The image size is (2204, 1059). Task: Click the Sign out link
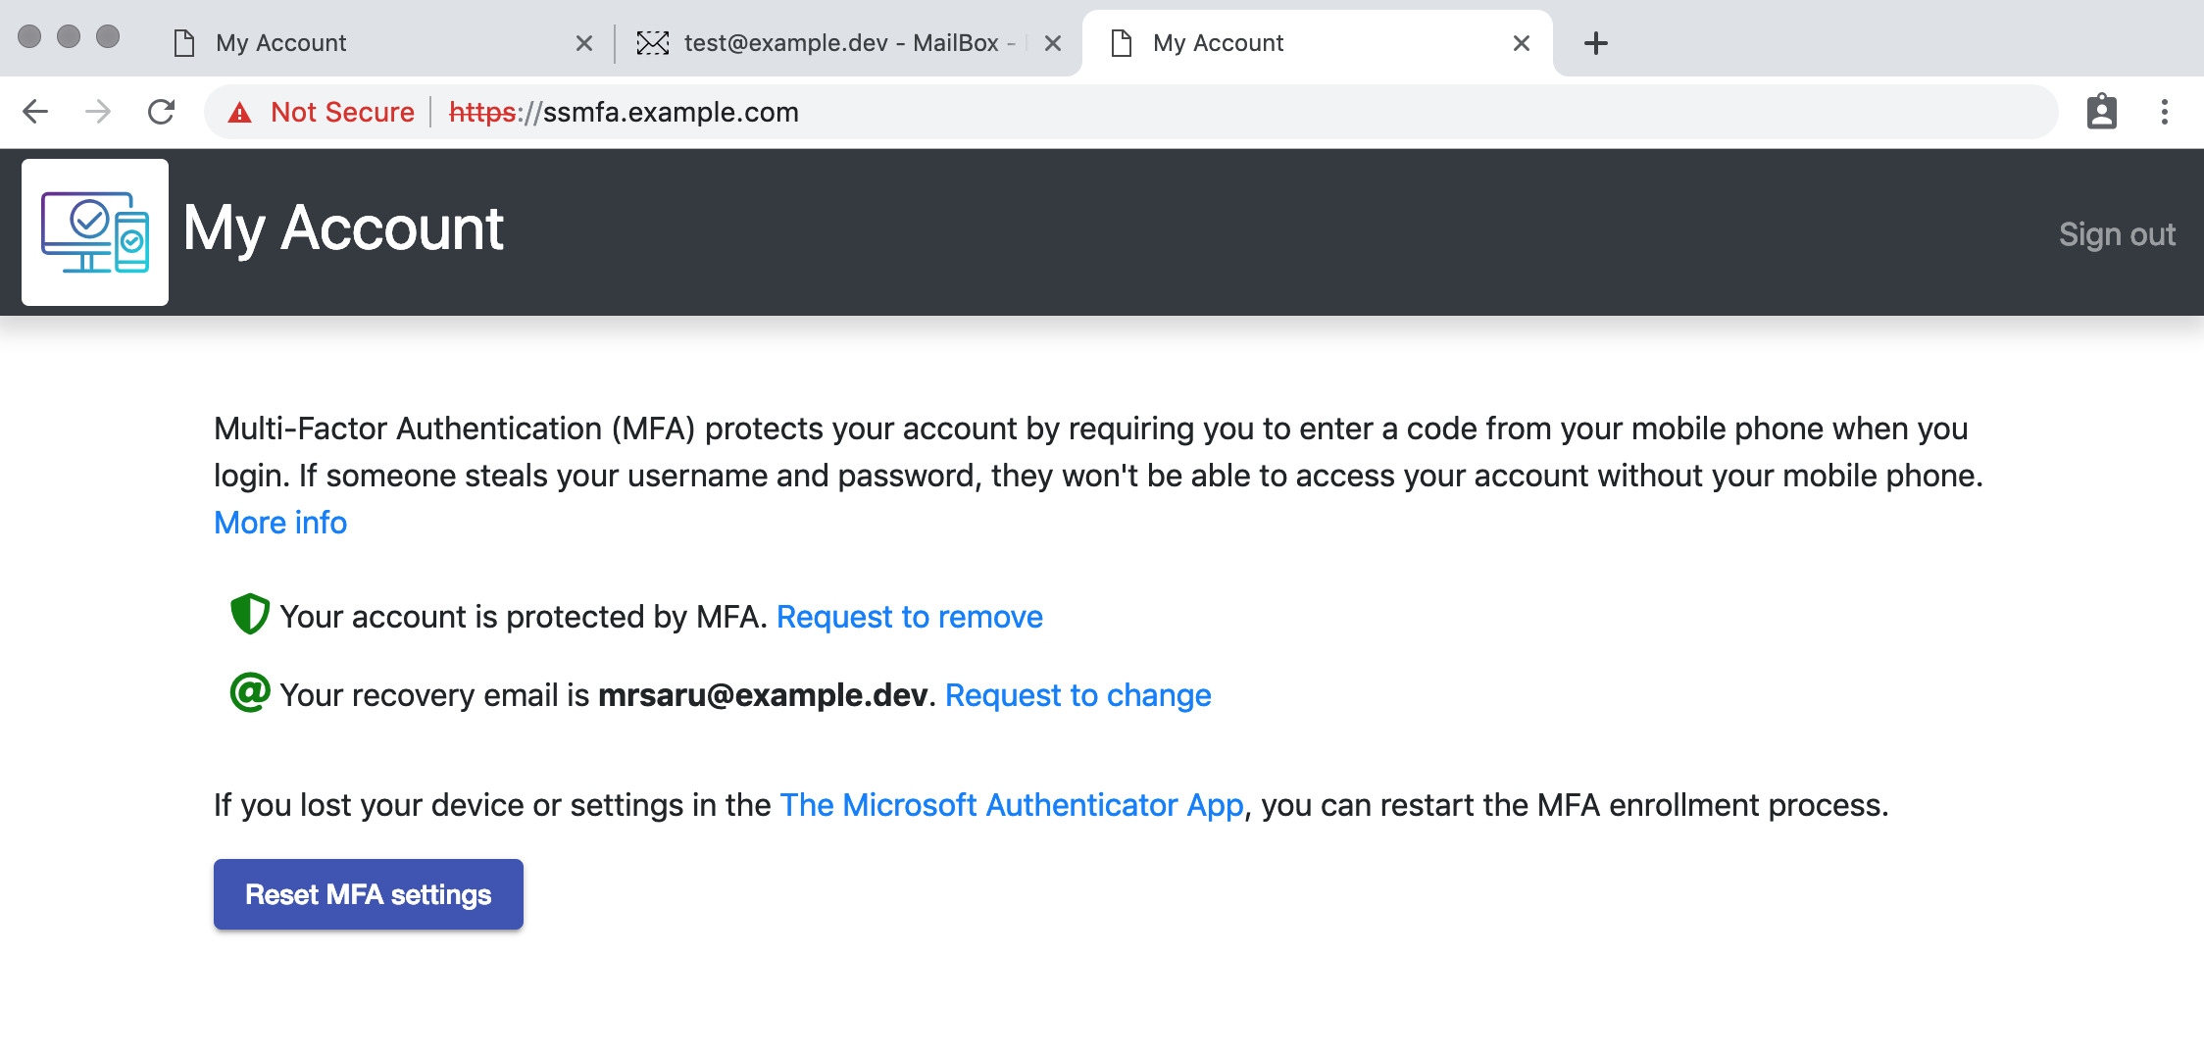(2117, 234)
